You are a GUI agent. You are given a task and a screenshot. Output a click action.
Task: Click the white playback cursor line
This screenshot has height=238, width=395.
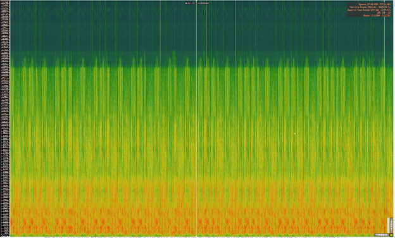(196, 118)
